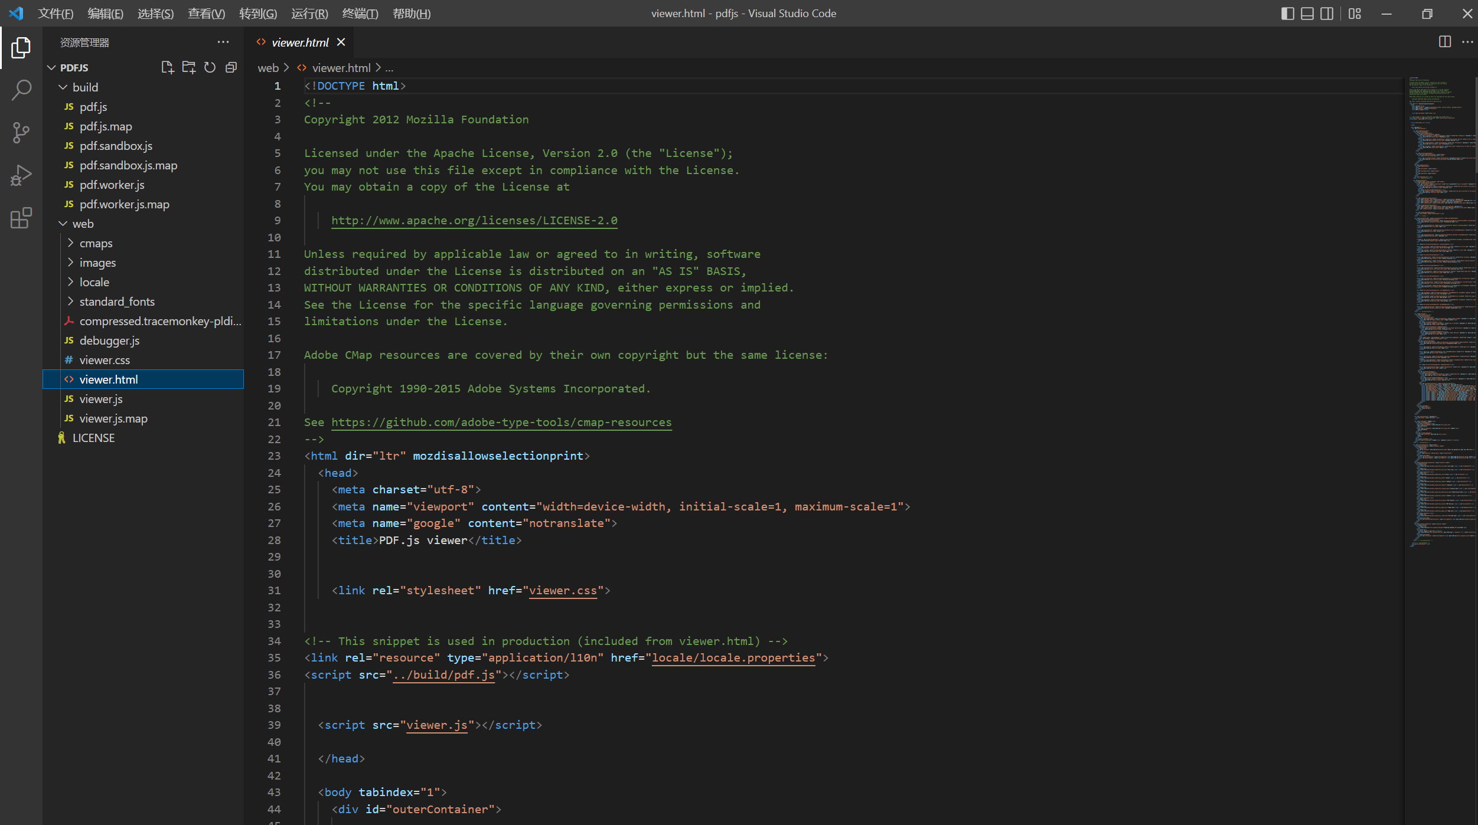Open the 编辑(E) menu
Image resolution: width=1478 pixels, height=825 pixels.
click(x=106, y=13)
